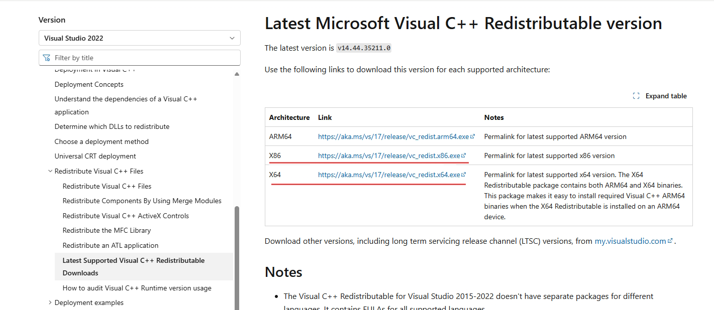Image resolution: width=714 pixels, height=310 pixels.
Task: Open How to audit Visual C++ Runtime version usage
Action: [137, 288]
